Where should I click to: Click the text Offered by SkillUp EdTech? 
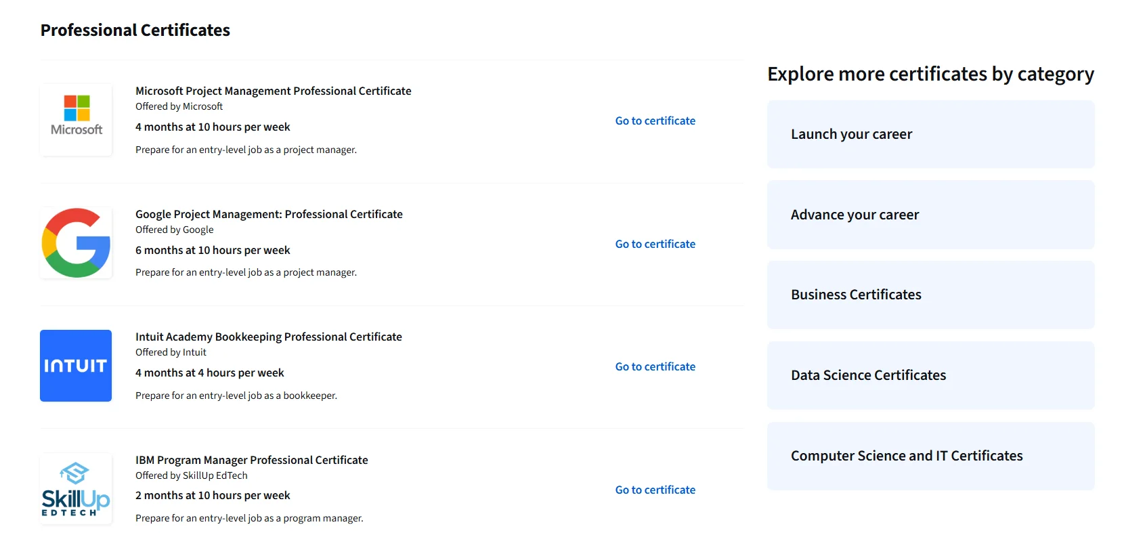coord(191,475)
